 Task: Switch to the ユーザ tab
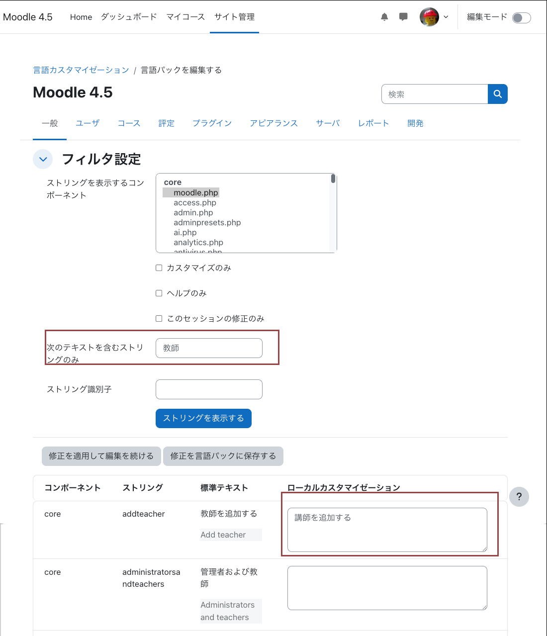pyautogui.click(x=88, y=123)
